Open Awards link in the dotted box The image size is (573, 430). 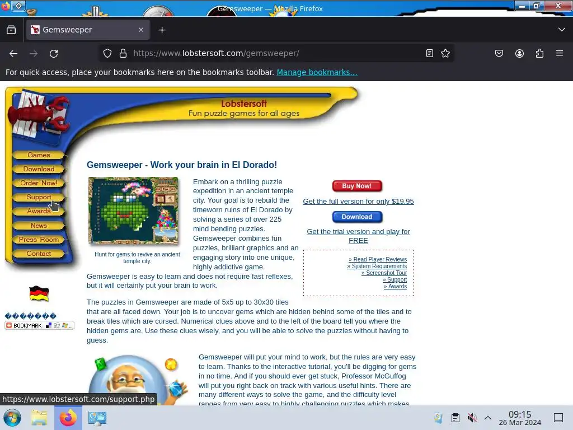point(395,286)
